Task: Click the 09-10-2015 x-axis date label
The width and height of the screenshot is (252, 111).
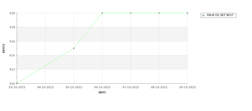Action: tap(188, 87)
